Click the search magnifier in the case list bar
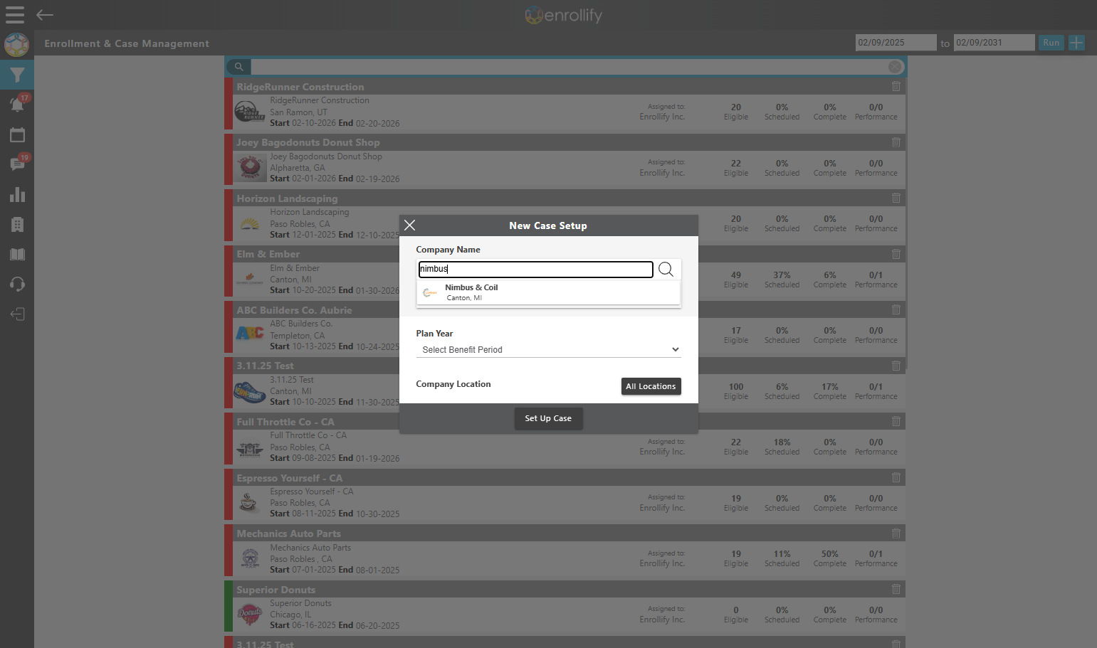This screenshot has height=648, width=1097. pos(239,67)
